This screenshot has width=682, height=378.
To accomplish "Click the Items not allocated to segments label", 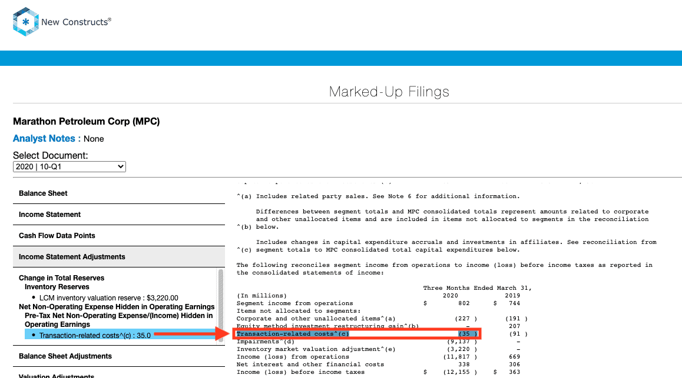I will point(299,311).
